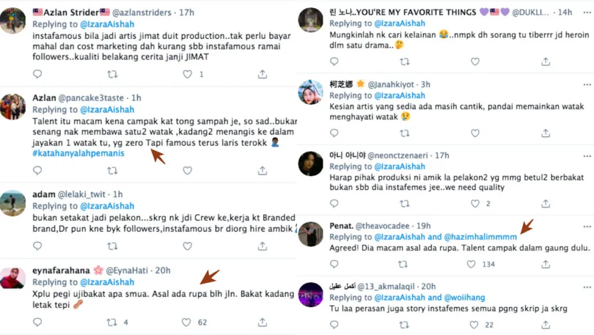
Task: Share adam's tweet via the share icon
Action: coord(262,246)
